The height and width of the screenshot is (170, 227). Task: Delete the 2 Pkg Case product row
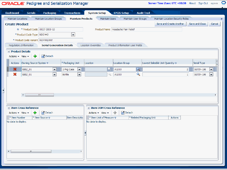15,69
